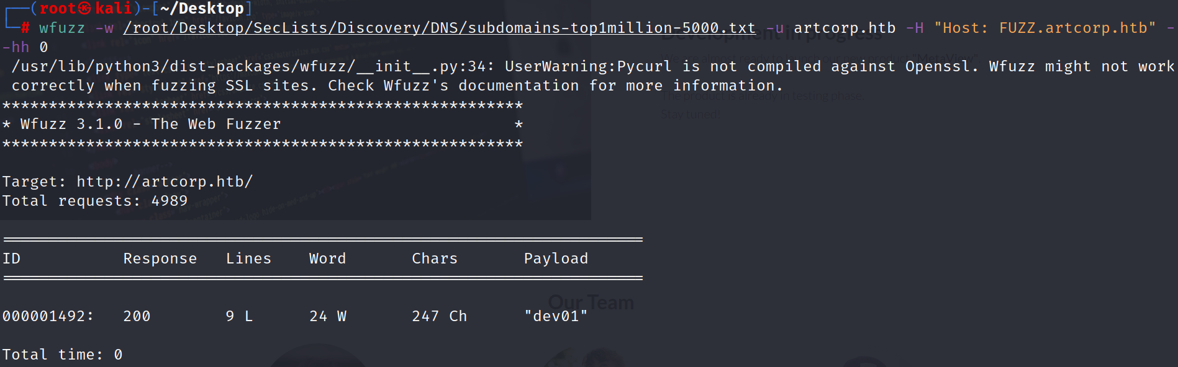Click the Target URL http://artcorp.htb/
This screenshot has height=367, width=1178.
164,182
